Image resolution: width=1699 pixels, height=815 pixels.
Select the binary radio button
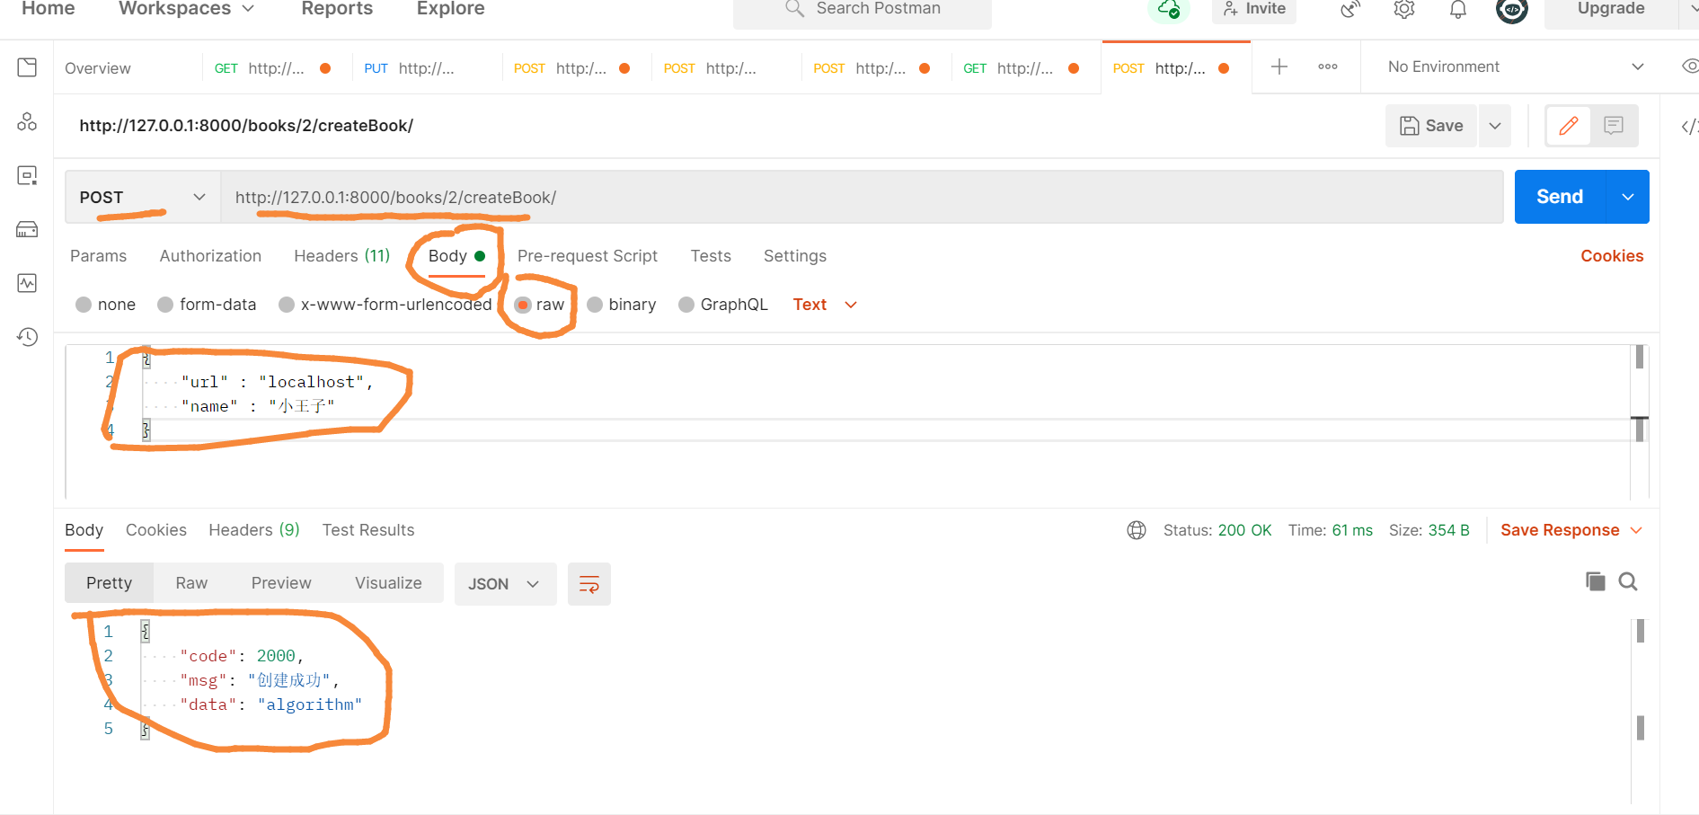pyautogui.click(x=594, y=305)
